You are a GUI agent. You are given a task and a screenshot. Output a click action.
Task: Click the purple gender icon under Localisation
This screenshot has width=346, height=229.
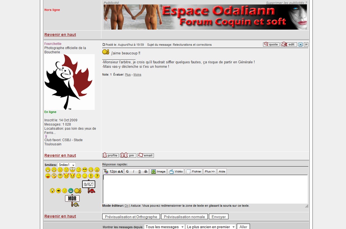(46, 136)
